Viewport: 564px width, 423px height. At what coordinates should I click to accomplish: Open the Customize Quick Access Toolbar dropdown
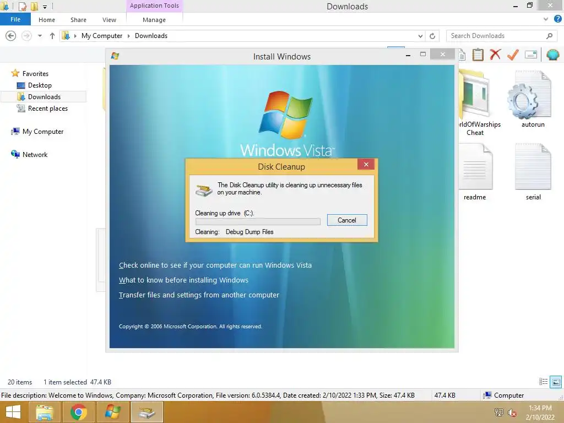(x=45, y=7)
